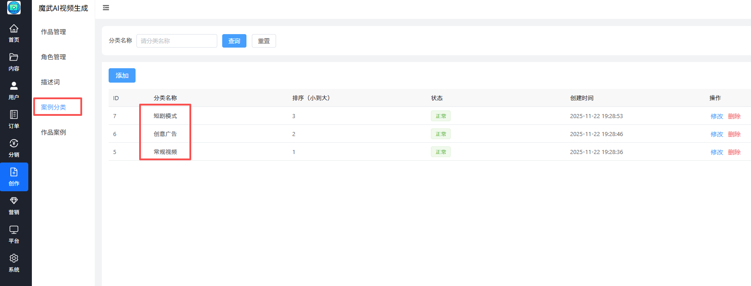
Task: Open the 系统 settings gear icon
Action: click(x=14, y=259)
